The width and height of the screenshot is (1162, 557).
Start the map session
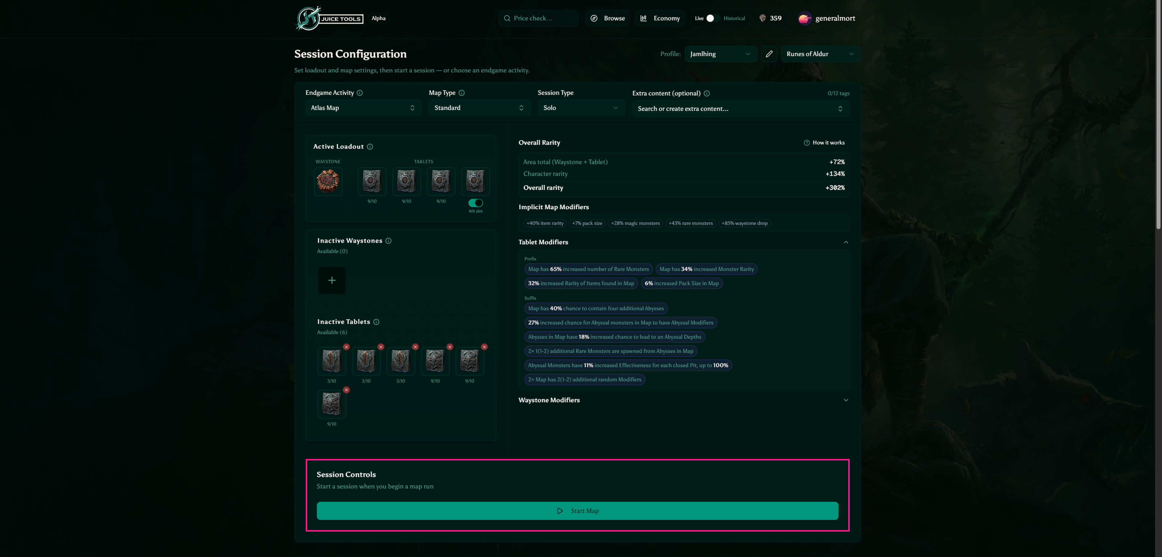click(x=577, y=511)
